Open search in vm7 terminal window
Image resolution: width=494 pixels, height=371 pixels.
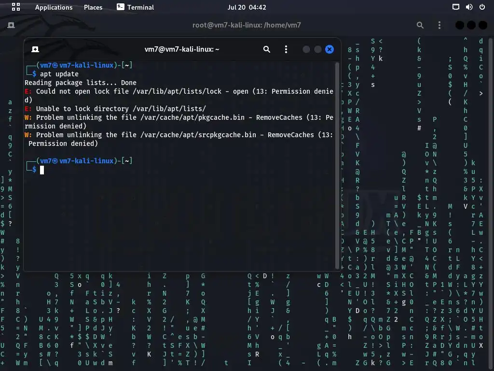coord(266,49)
